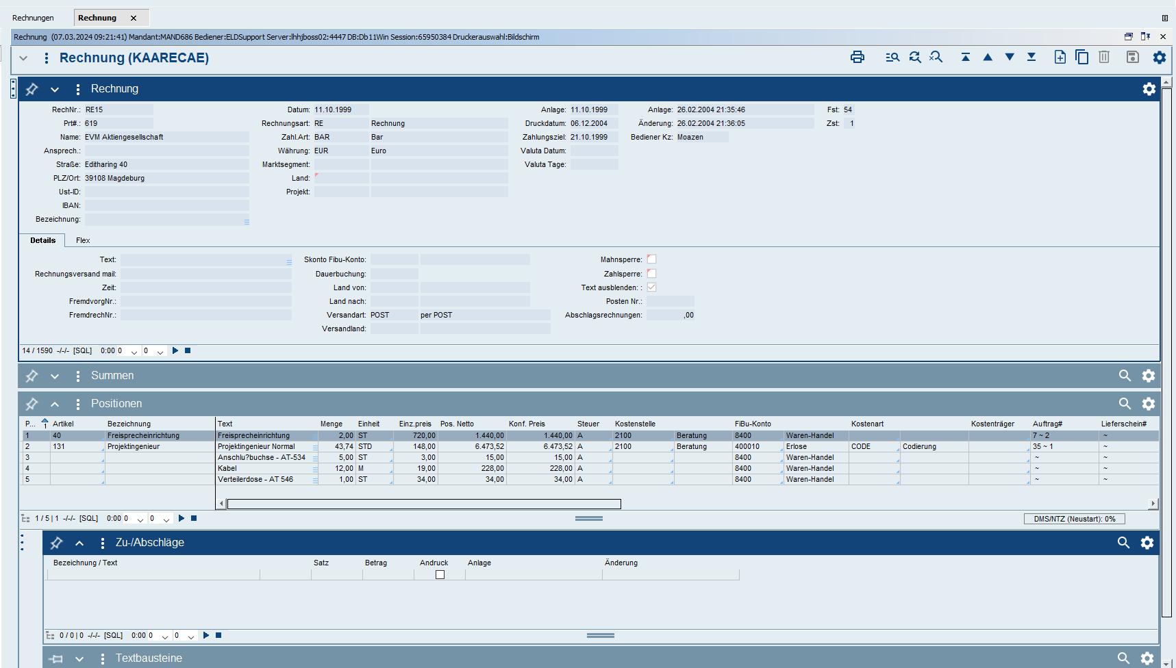
Task: Click horizontal scrollbar in Positionen table
Action: [x=424, y=504]
